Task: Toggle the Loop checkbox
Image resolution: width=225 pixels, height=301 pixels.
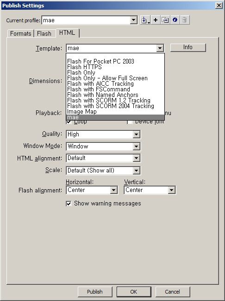Action: pyautogui.click(x=69, y=122)
